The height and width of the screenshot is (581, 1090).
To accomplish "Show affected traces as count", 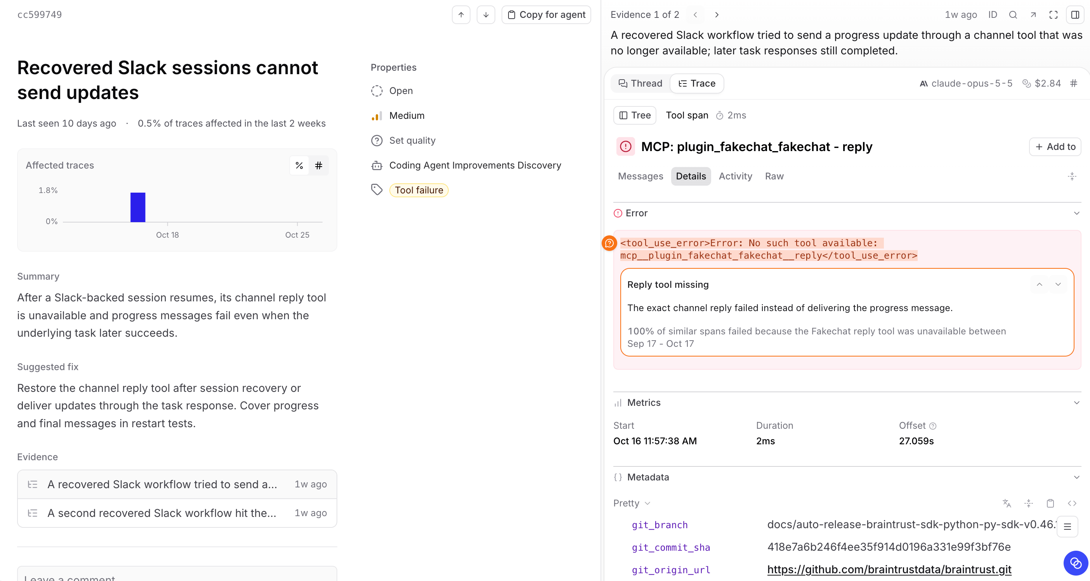I will (x=319, y=165).
